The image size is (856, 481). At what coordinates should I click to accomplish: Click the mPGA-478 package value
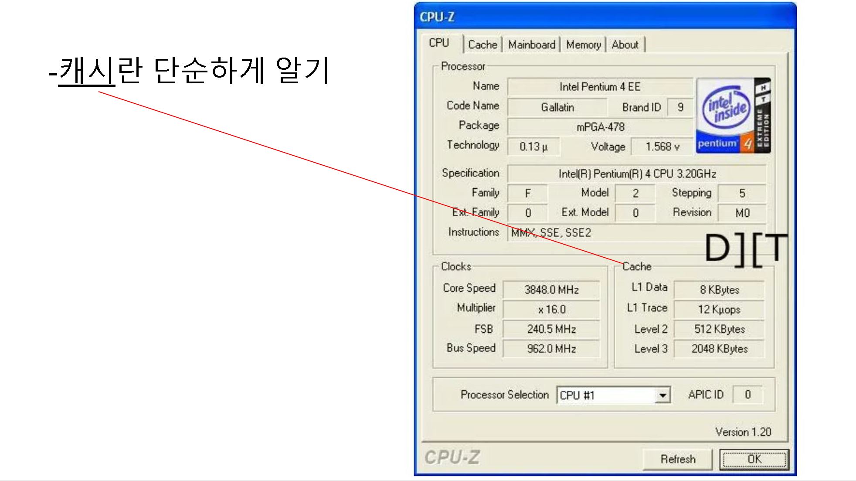(600, 127)
